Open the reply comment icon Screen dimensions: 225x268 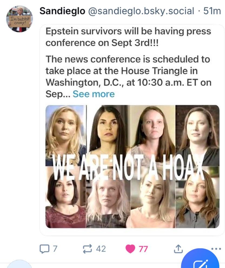point(44,249)
